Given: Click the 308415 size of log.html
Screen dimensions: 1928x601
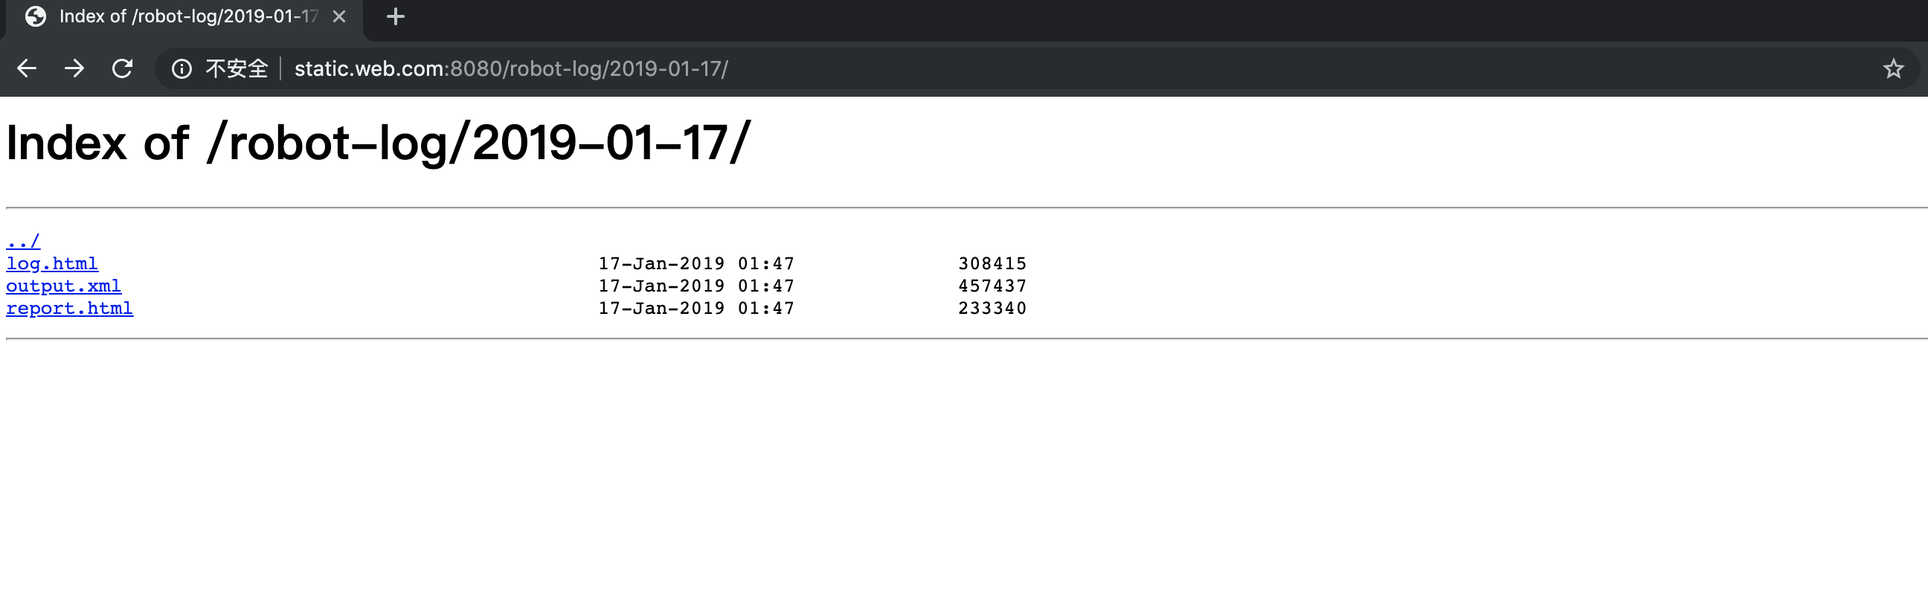Looking at the screenshot, I should [992, 263].
